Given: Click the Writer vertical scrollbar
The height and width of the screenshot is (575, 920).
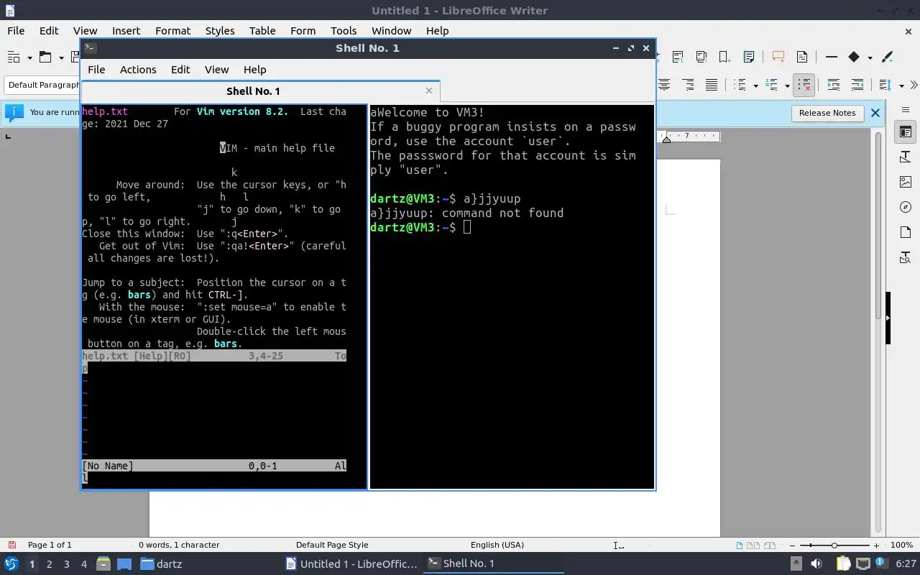Looking at the screenshot, I should point(878,333).
